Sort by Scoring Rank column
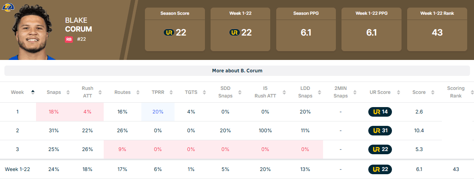 (x=456, y=92)
